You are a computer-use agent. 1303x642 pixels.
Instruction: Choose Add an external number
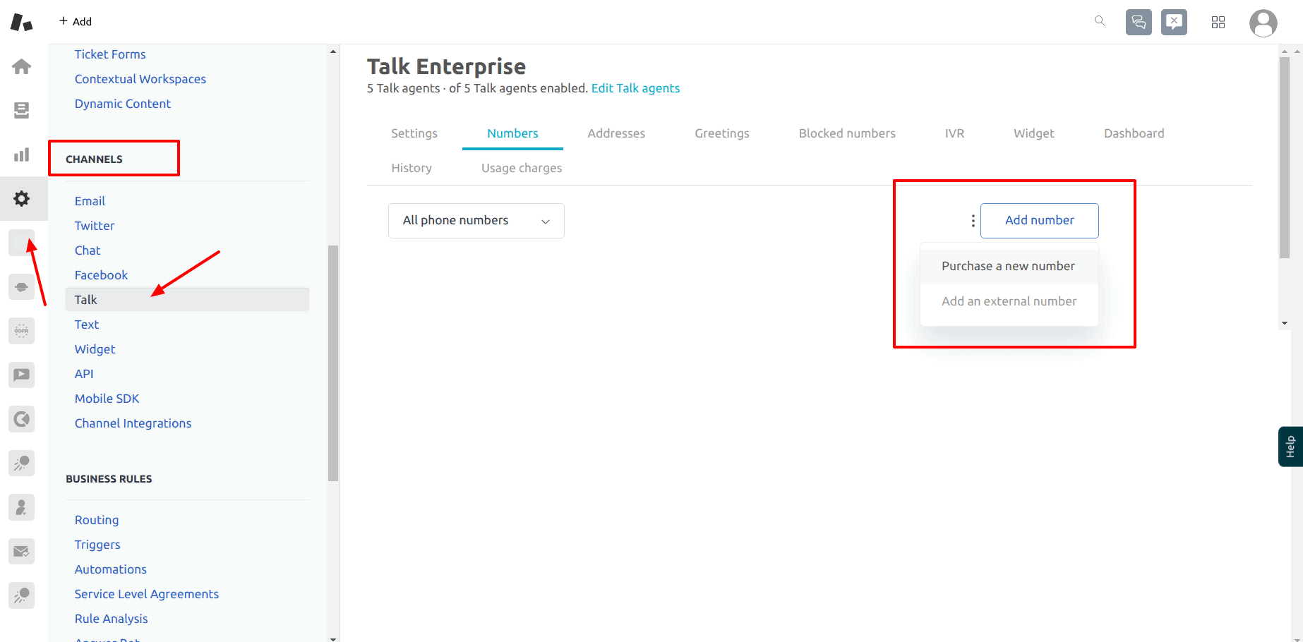pyautogui.click(x=1009, y=301)
